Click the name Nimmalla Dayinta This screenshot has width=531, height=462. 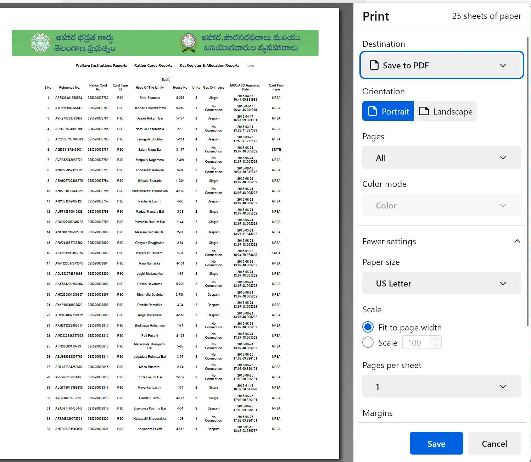point(150,295)
